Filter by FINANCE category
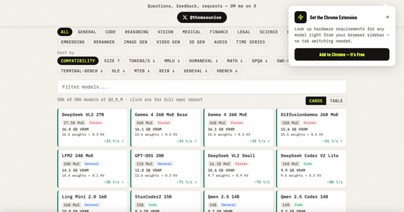 219,32
